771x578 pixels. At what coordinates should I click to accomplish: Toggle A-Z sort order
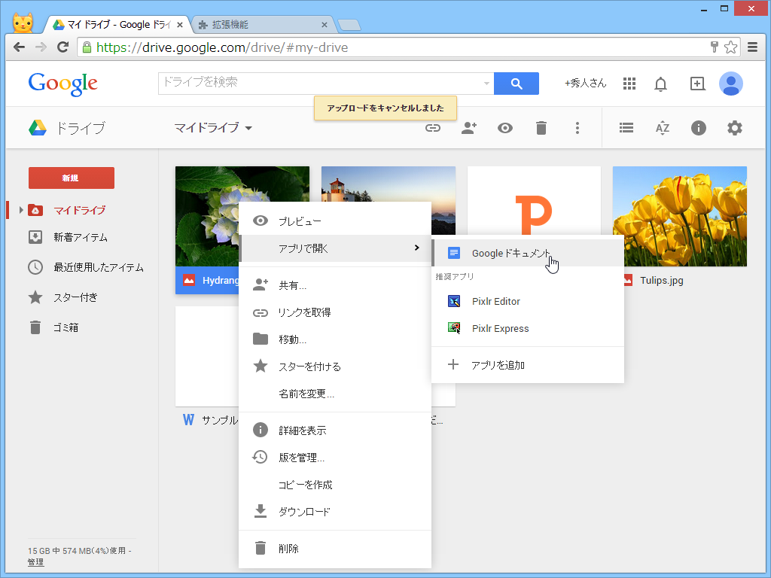[662, 128]
